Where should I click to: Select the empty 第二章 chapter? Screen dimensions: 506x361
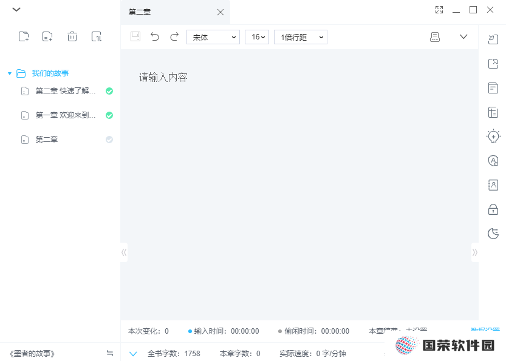coord(46,140)
